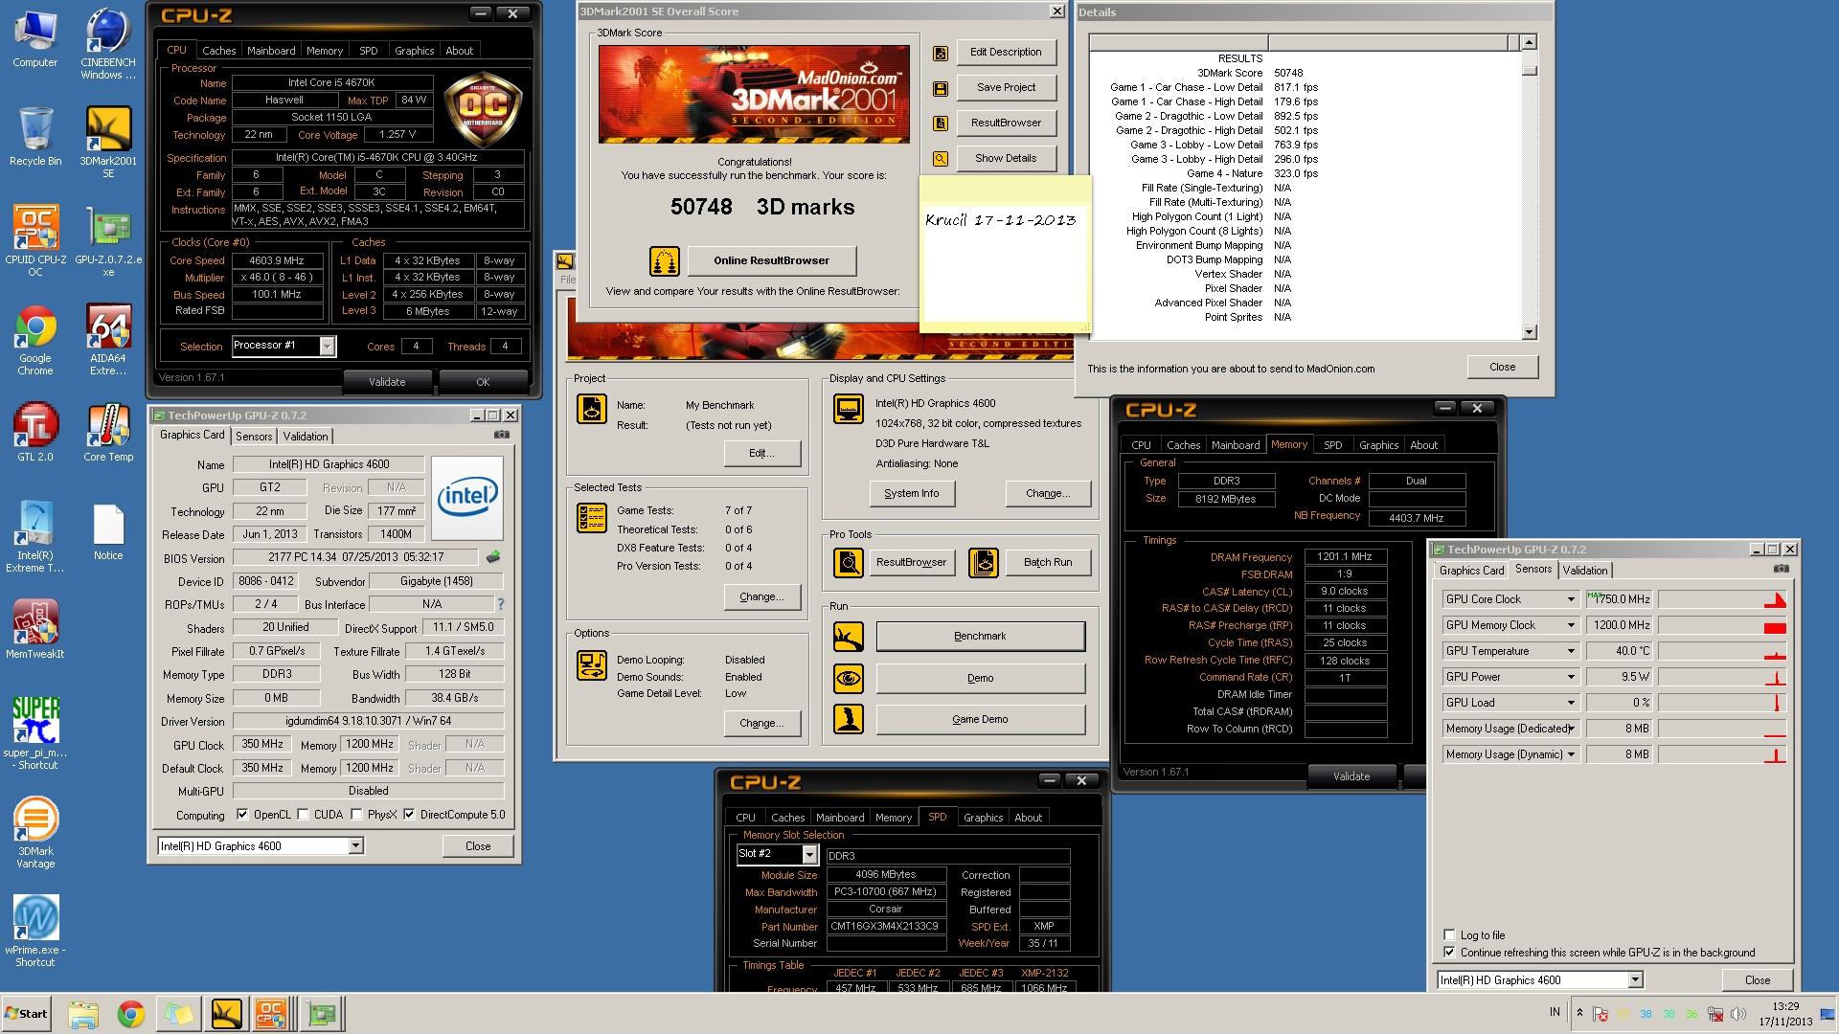Switch to the CPU-Z OC taskbar item
The height and width of the screenshot is (1034, 1839).
(x=271, y=1014)
